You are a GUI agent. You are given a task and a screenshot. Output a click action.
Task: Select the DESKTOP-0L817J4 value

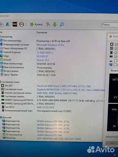[x=46, y=64]
